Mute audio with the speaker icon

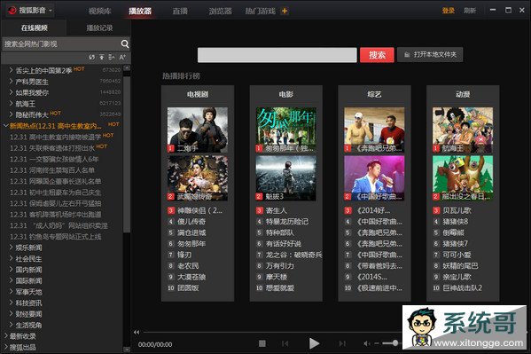point(367,343)
